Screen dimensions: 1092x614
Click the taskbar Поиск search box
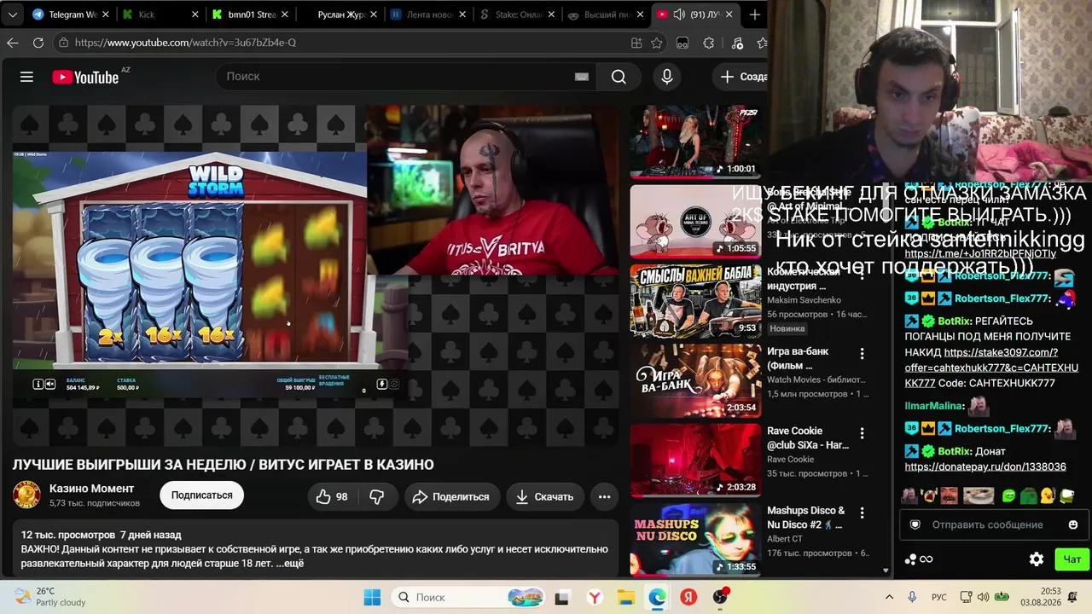click(468, 597)
